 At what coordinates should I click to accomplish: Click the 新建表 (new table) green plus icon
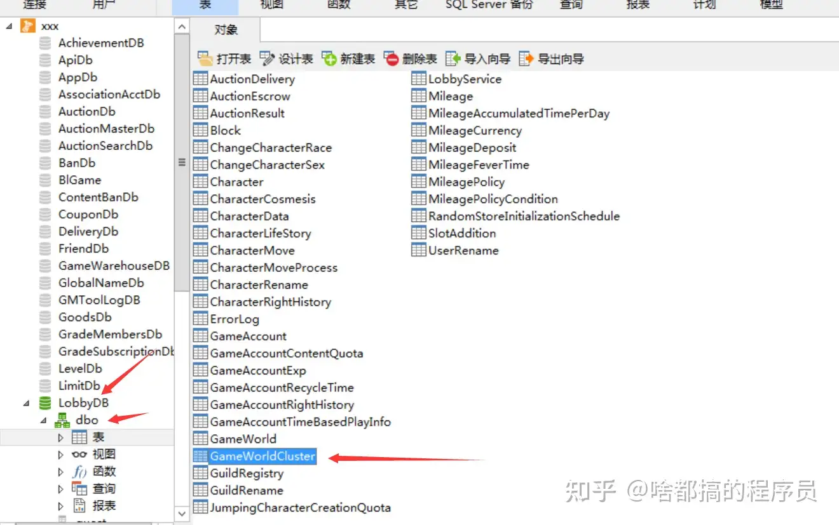pos(329,59)
